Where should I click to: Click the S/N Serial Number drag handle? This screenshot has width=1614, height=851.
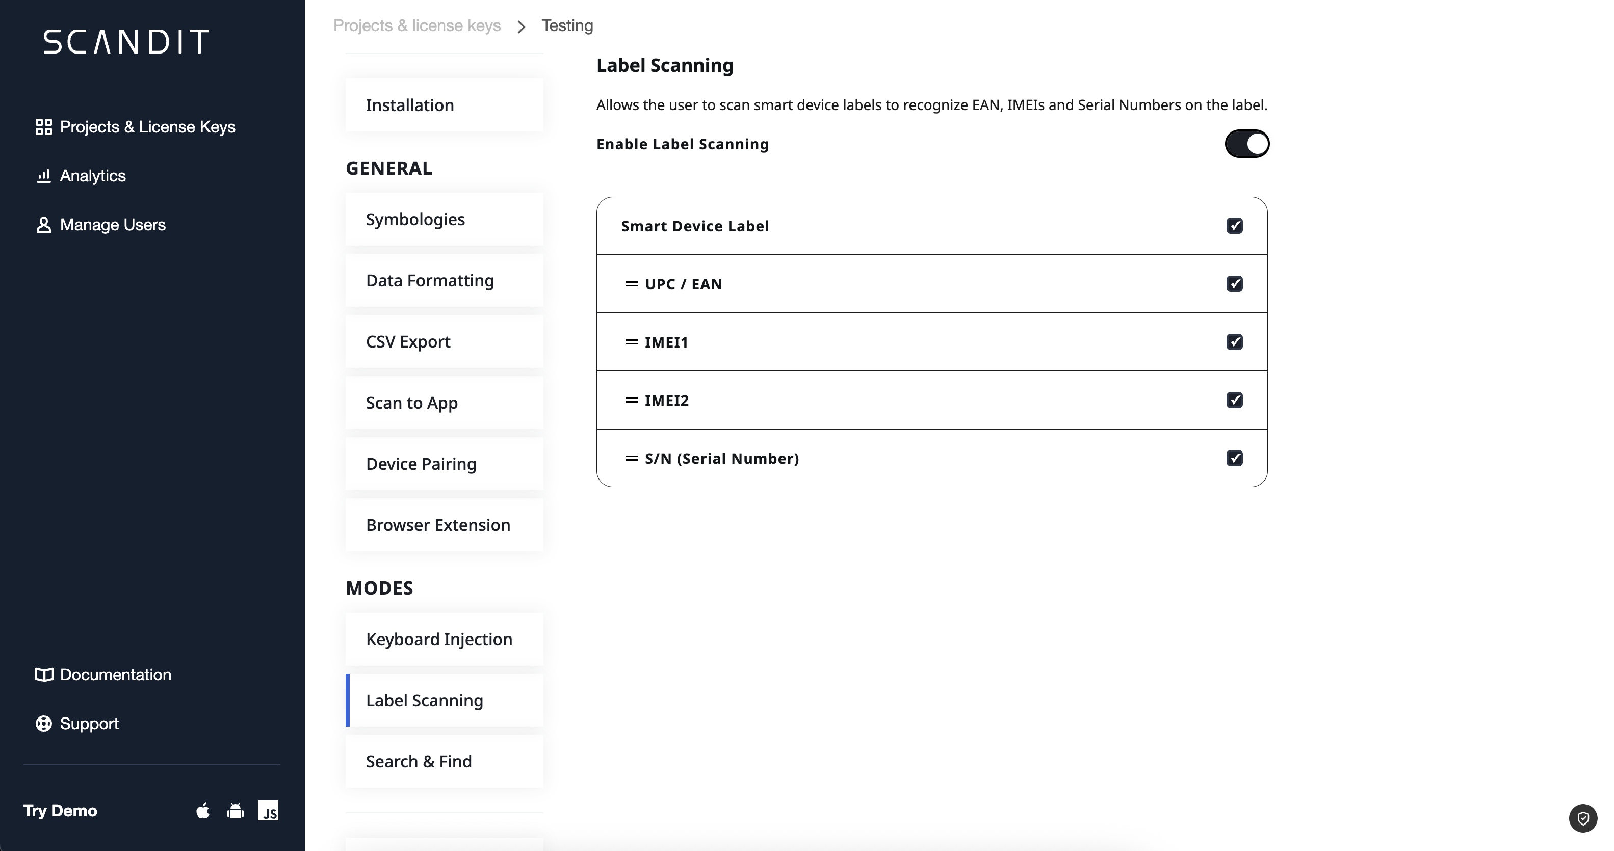(631, 459)
